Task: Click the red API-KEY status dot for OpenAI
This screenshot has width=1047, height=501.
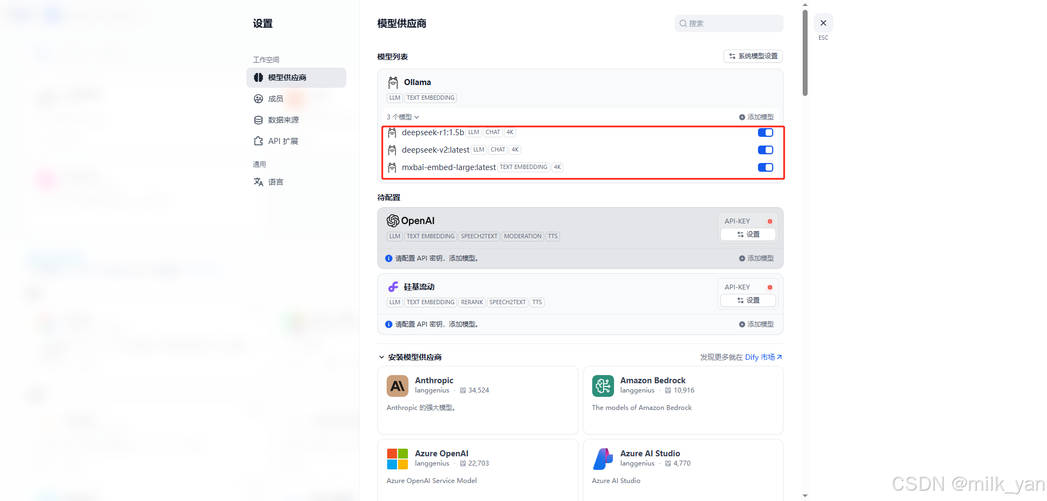Action: pos(770,221)
